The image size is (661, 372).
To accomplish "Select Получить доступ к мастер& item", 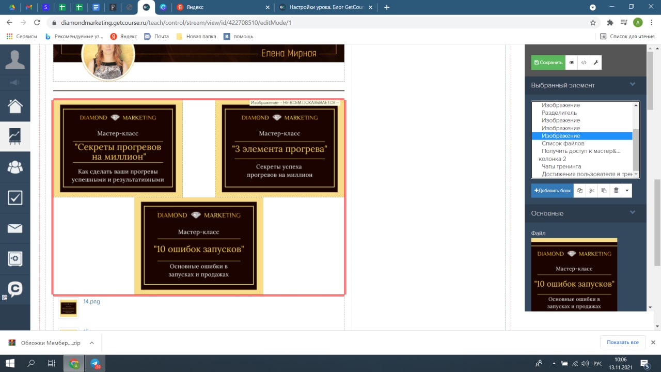I will [x=581, y=151].
